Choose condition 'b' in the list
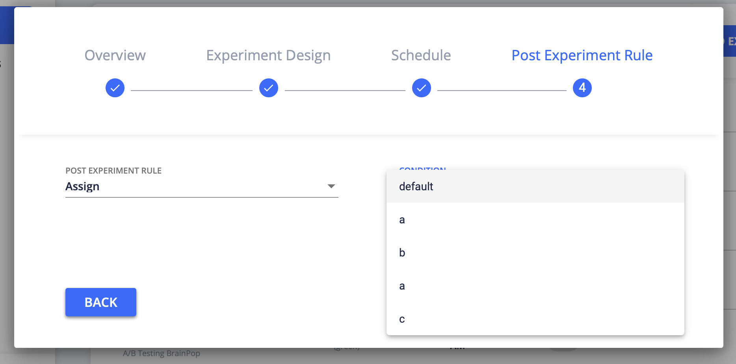 (x=402, y=253)
